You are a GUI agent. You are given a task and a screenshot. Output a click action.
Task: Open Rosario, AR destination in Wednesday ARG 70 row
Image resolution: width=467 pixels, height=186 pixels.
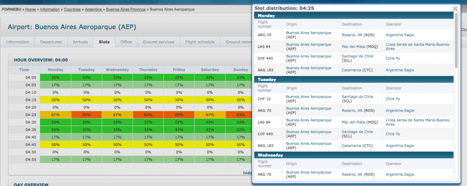tap(352, 174)
